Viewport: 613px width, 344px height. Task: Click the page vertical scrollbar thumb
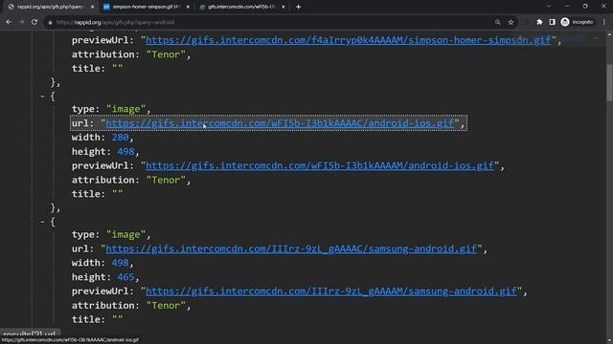[x=609, y=82]
